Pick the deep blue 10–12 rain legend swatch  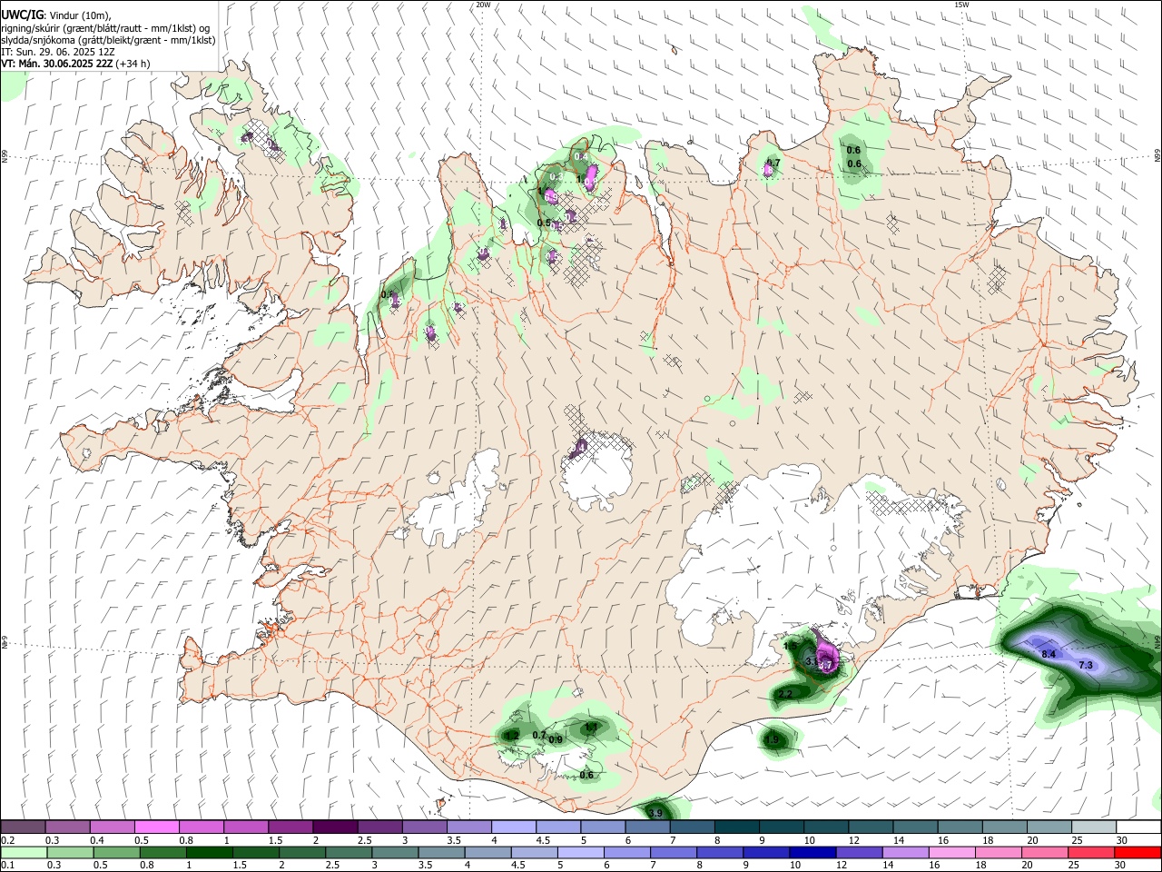(x=811, y=853)
